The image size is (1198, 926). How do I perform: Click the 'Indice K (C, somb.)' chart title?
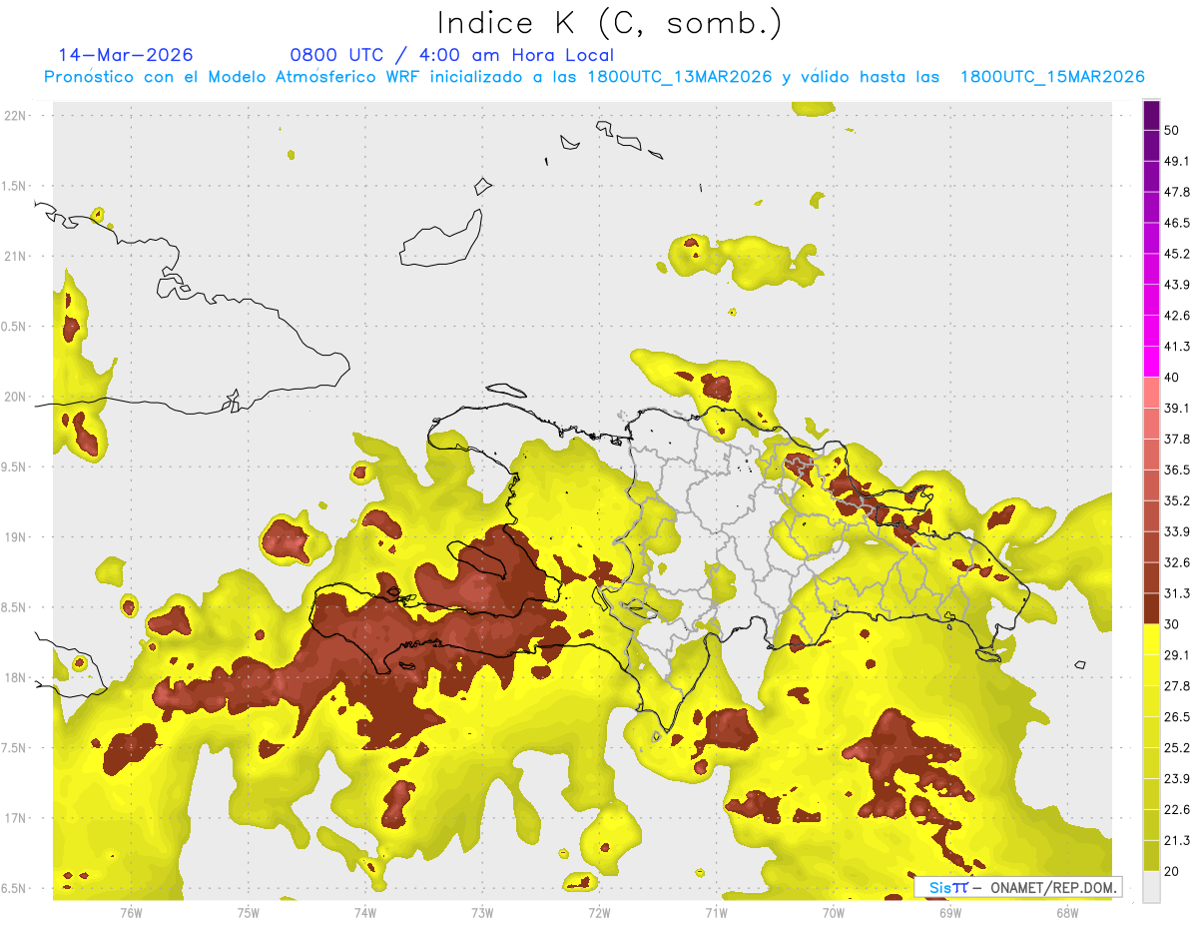610,24
